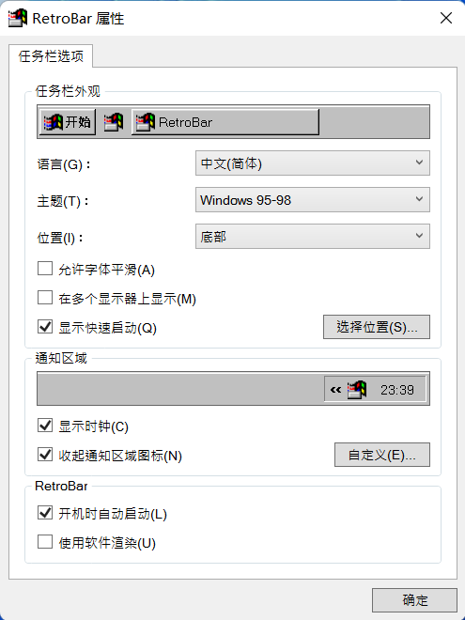Viewport: 465px width, 620px height.
Task: Click the RetroBar icon in title bar
Action: coord(18,18)
